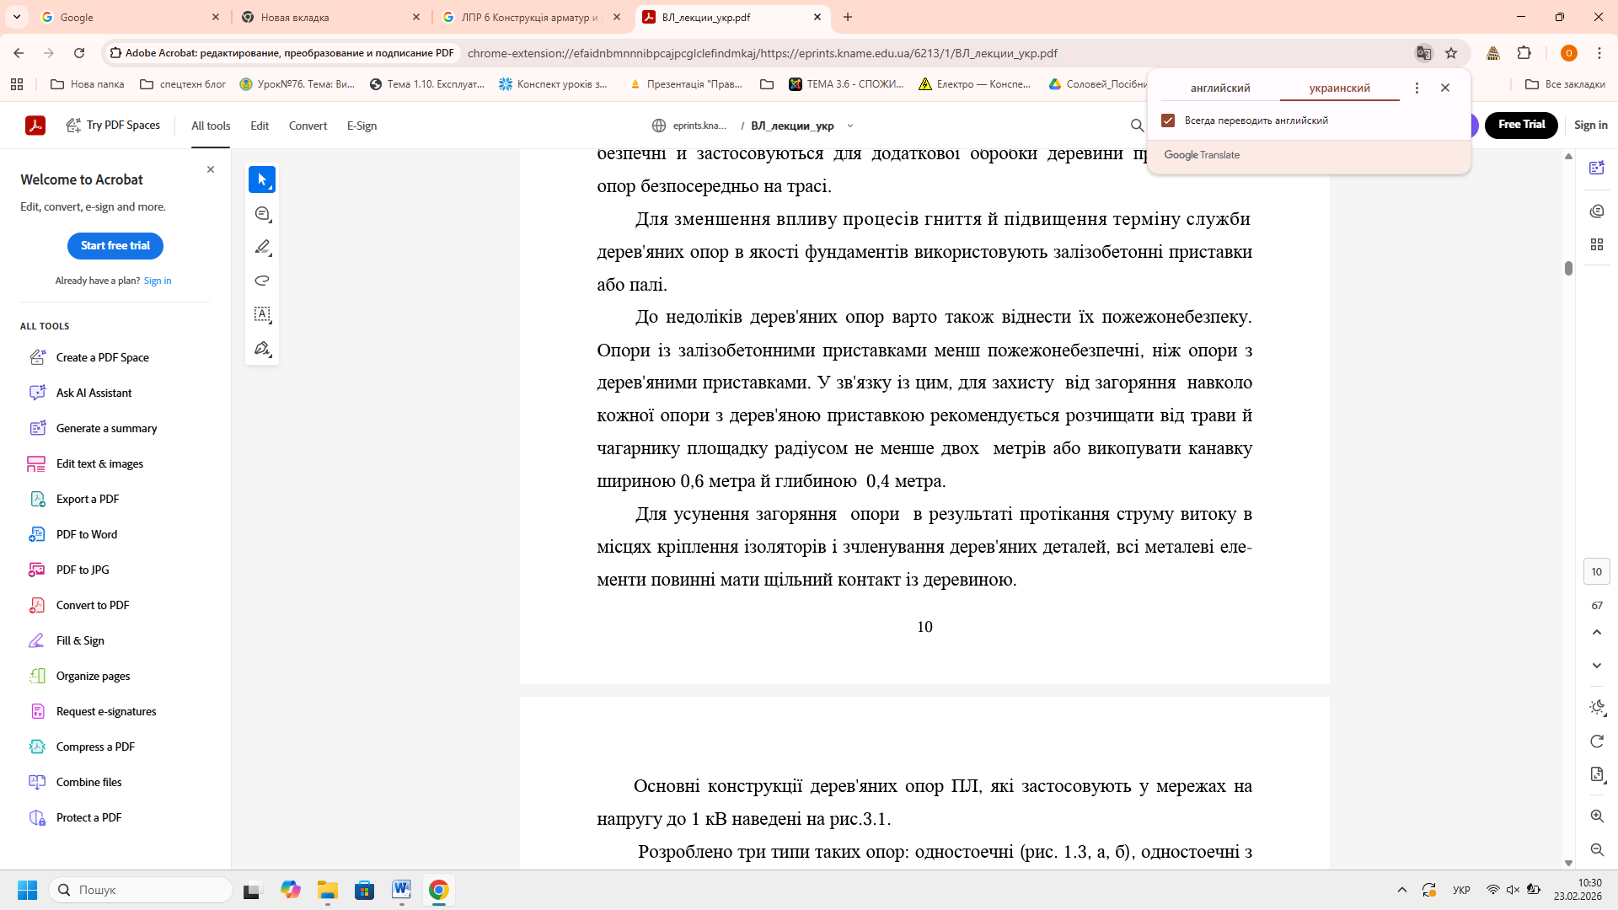Zoom out of the document
The image size is (1618, 910).
point(1597,849)
